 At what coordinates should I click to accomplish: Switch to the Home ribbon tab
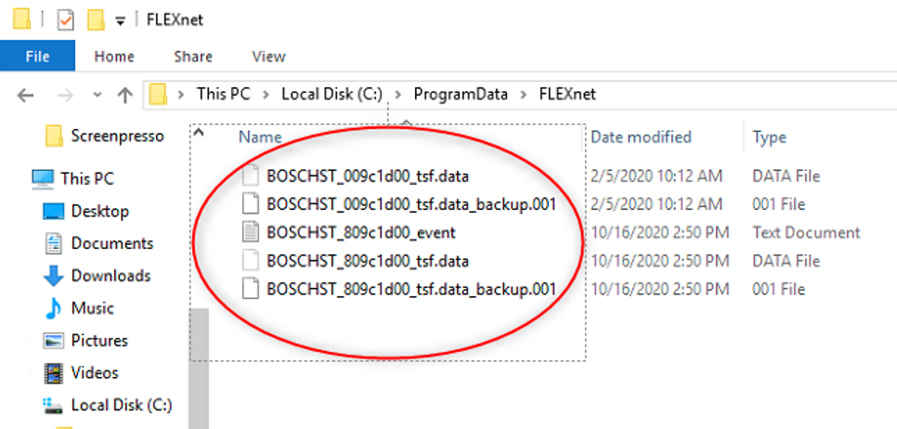(114, 57)
